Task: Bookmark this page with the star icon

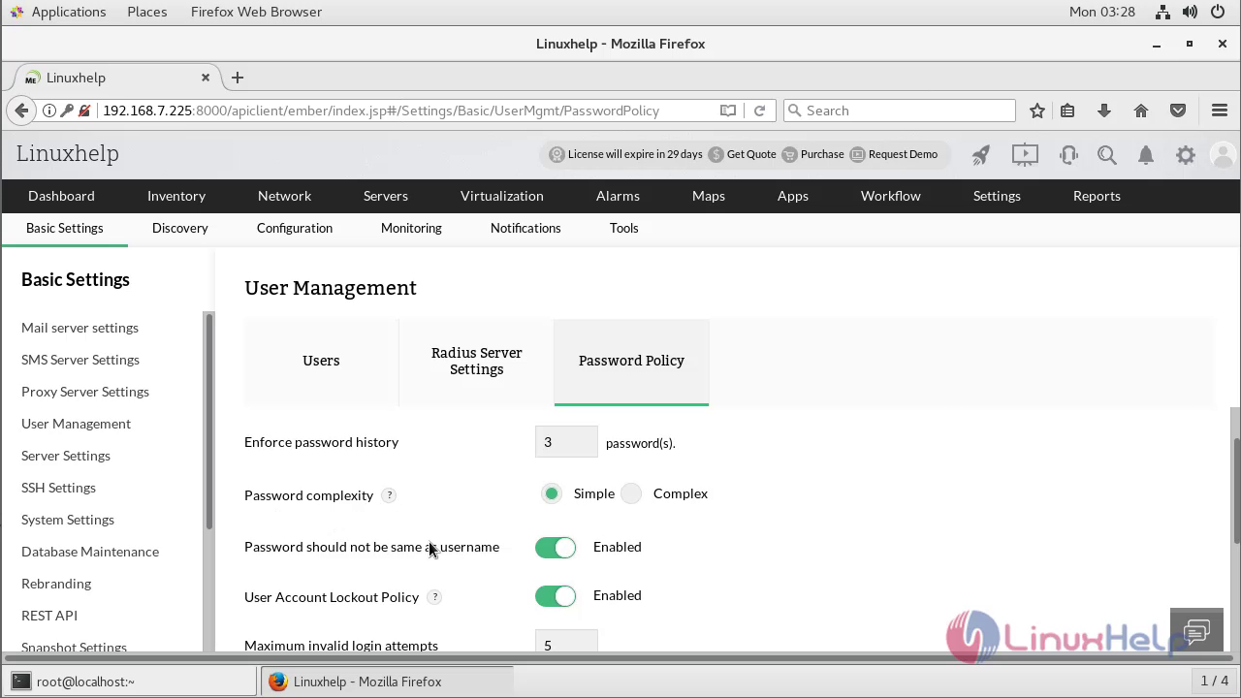Action: click(x=1036, y=111)
